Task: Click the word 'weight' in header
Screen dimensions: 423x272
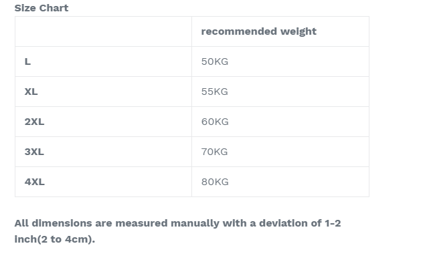Action: 299,32
